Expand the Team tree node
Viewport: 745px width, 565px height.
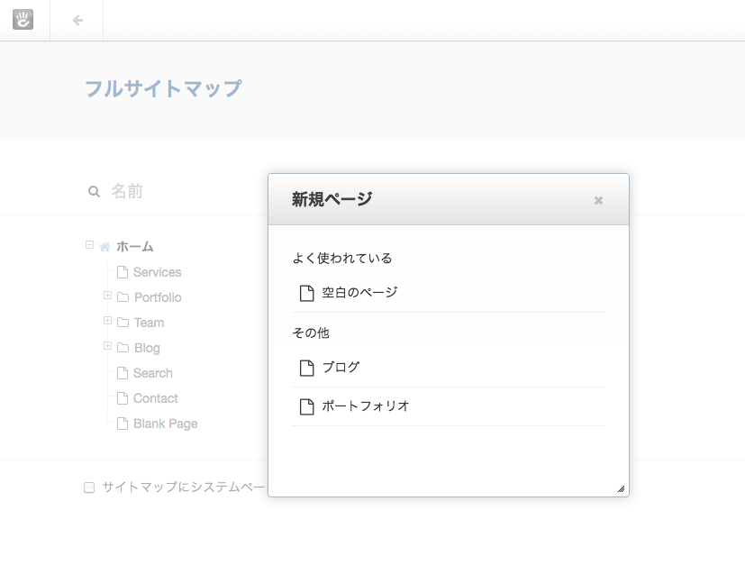click(x=107, y=320)
